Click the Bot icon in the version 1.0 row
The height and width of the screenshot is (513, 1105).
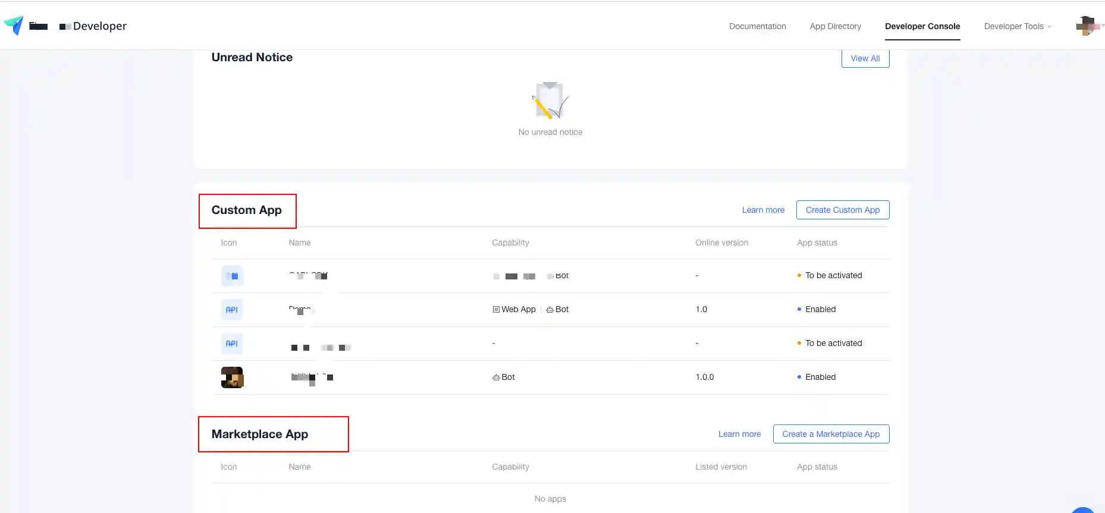[x=550, y=310]
